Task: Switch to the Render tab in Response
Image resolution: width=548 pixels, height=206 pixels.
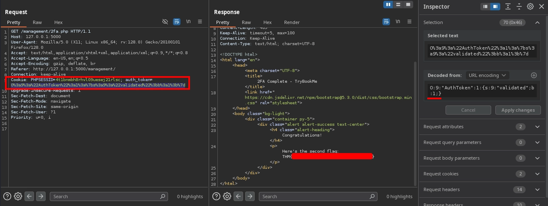Action: point(292,22)
